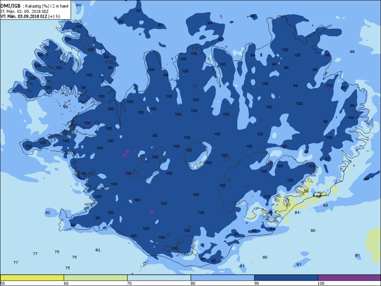381x286 pixels.
Task: Click the humidity value '82' on the map
Action: point(48,212)
